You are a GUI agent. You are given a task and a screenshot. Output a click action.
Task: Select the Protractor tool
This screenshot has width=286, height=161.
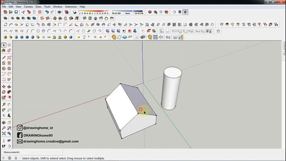tap(4, 110)
